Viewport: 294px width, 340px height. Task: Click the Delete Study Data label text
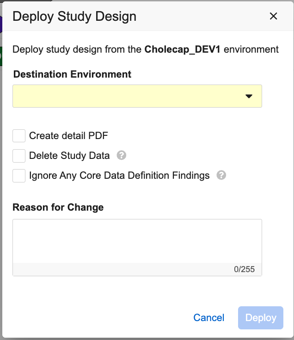(x=69, y=156)
